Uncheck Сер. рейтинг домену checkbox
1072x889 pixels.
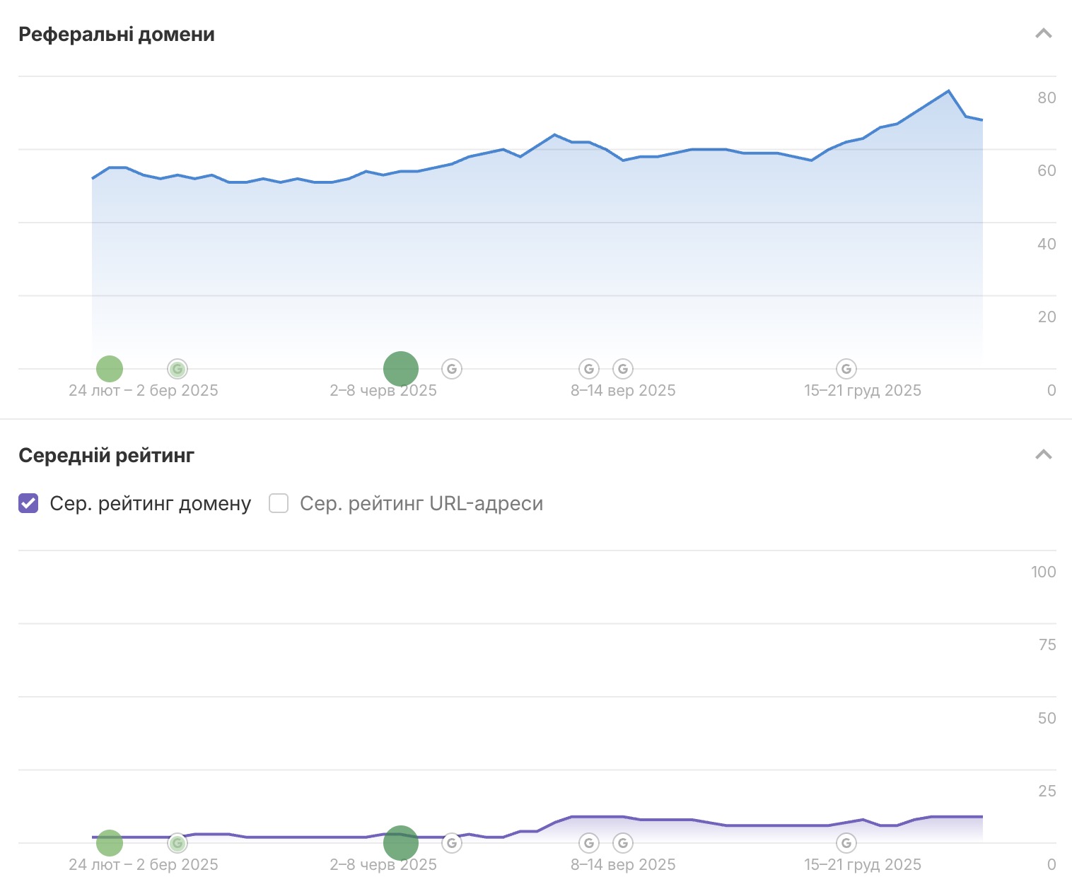click(x=28, y=503)
